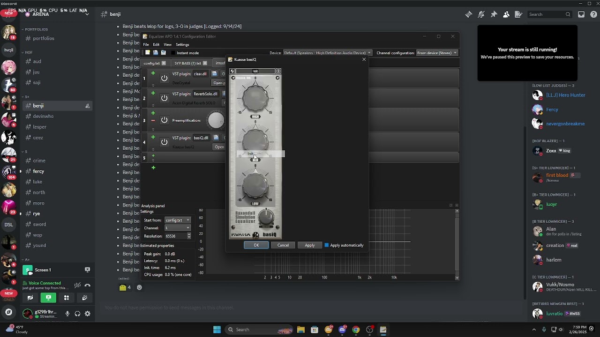Open the Start from dropdown
Screen dimensions: 600x337
(x=178, y=220)
